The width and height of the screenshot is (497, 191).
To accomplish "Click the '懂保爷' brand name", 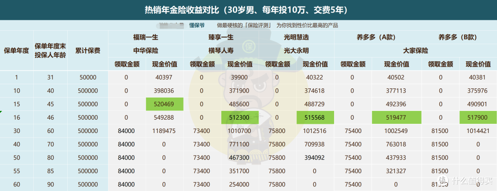I will coord(196,25).
